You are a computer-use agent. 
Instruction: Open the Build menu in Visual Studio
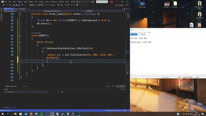[x=25, y=2]
